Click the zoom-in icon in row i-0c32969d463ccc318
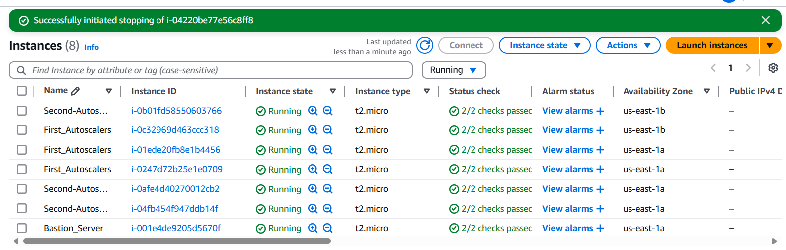Screen dimensions: 786x250 313,130
